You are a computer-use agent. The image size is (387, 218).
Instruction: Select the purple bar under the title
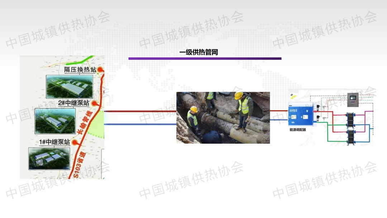(x=205, y=58)
